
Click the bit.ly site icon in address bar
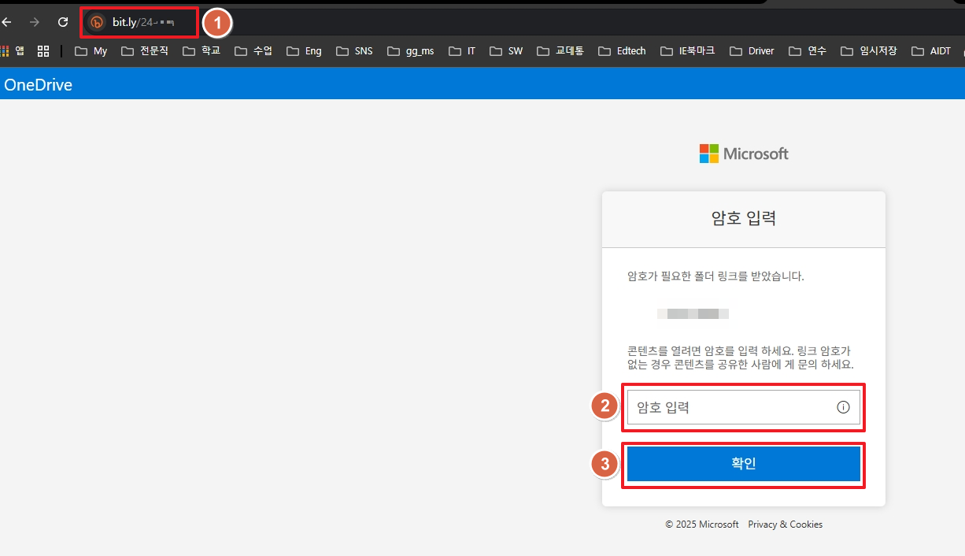coord(97,22)
